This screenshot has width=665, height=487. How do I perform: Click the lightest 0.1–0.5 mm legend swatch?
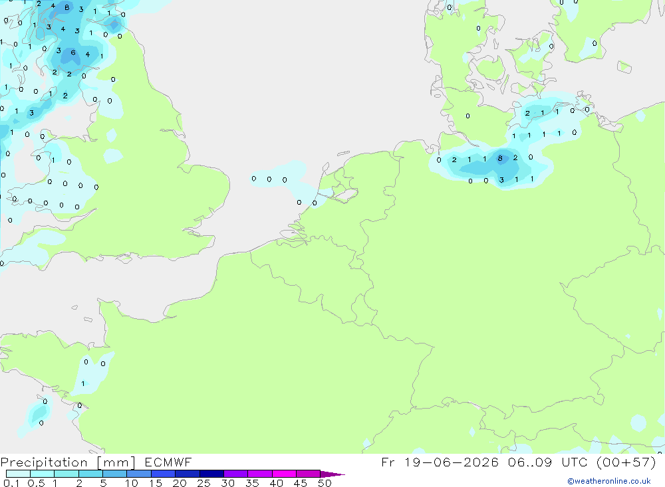18,474
